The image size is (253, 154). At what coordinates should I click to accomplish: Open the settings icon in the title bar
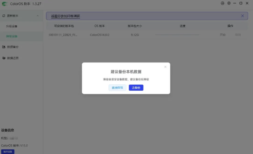[x=229, y=3]
